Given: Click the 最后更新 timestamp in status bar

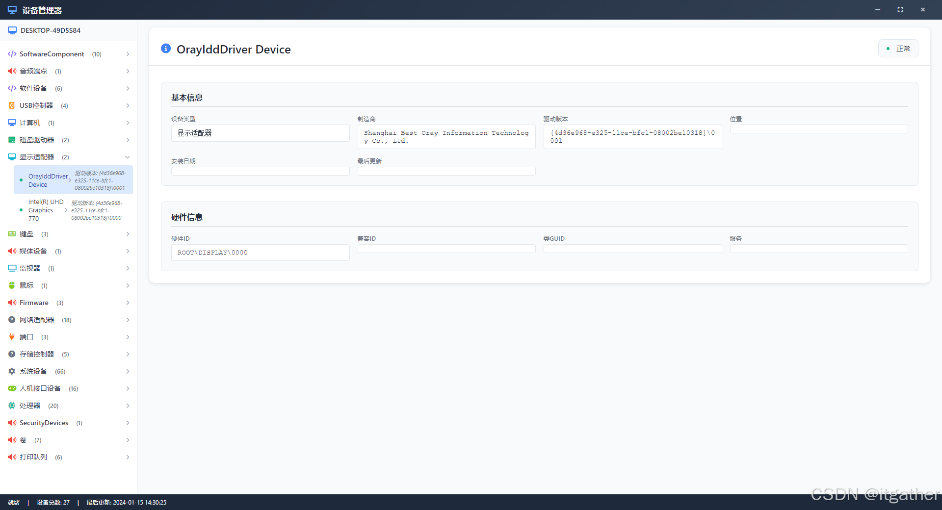Looking at the screenshot, I should click(127, 503).
